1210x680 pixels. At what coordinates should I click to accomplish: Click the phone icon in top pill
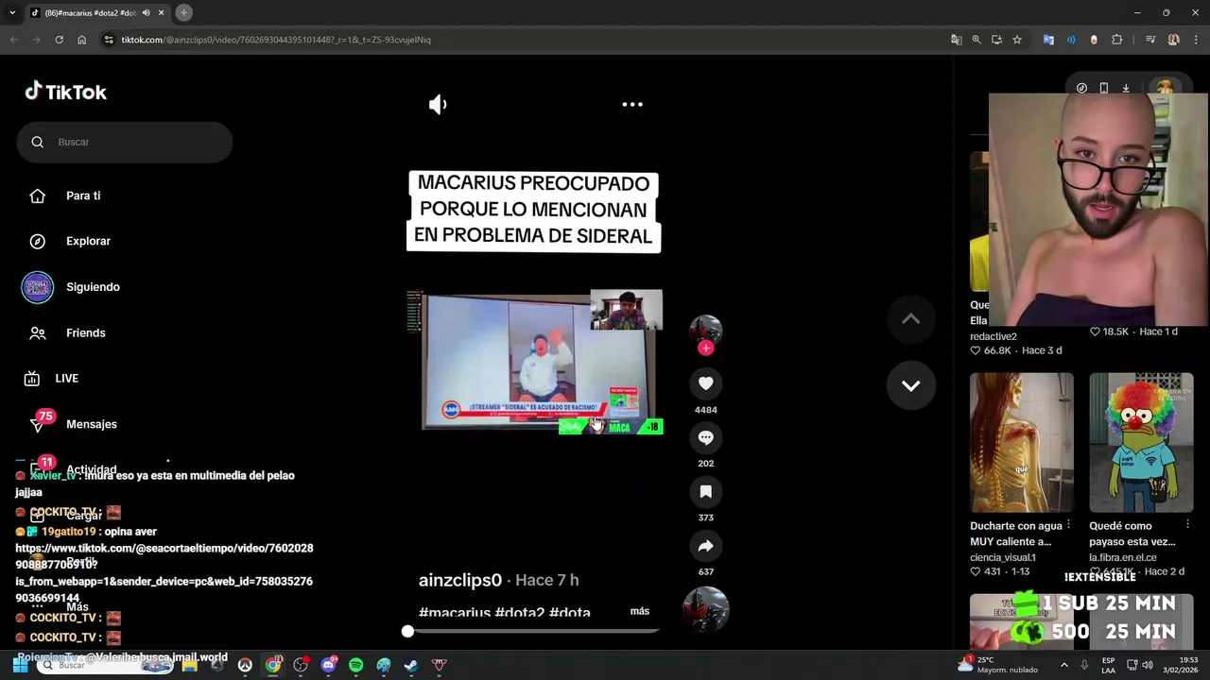[x=1103, y=88]
